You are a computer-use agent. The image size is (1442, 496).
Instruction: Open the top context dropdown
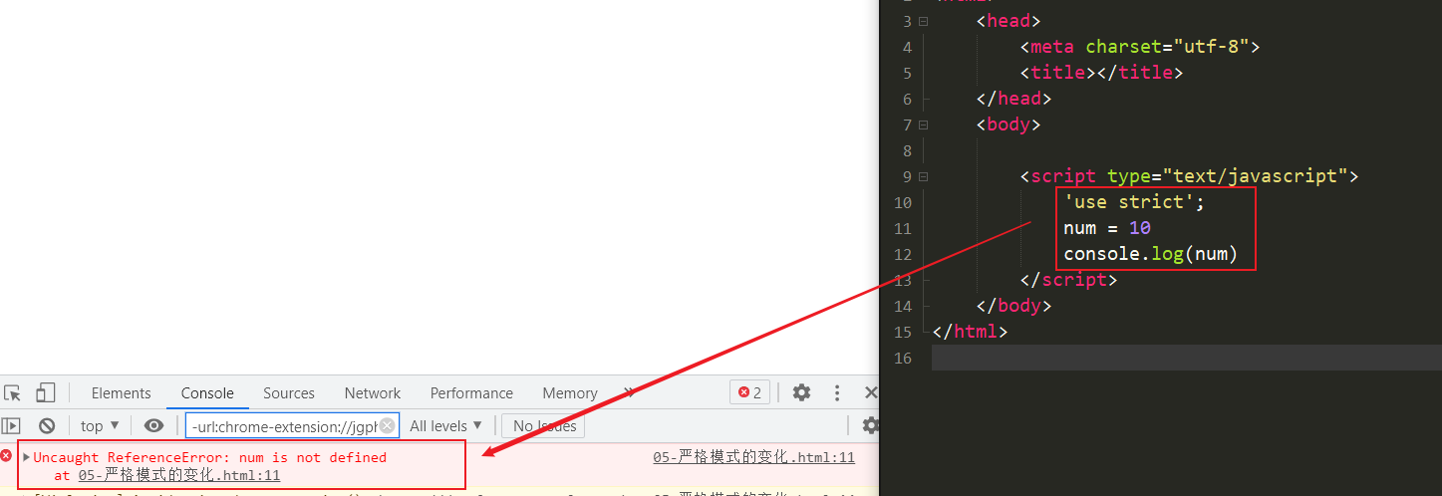[100, 425]
